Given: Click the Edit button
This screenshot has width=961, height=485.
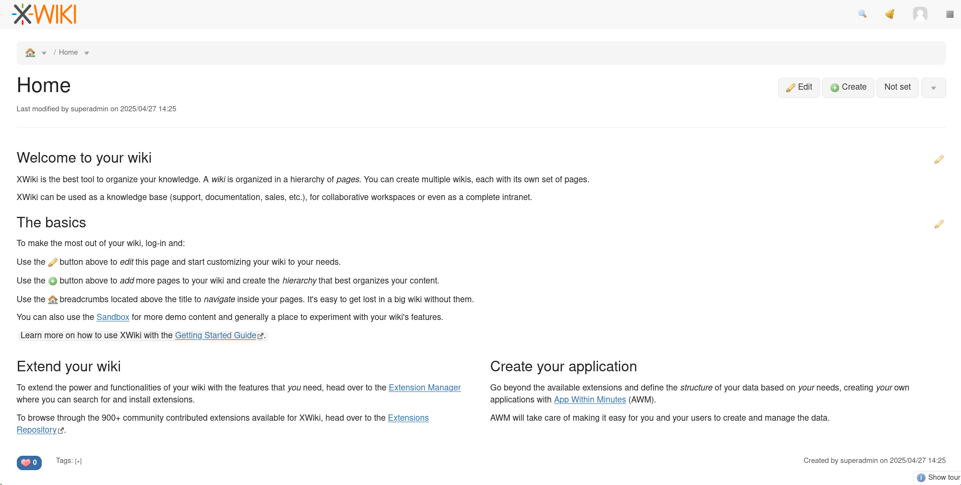Looking at the screenshot, I should 799,87.
